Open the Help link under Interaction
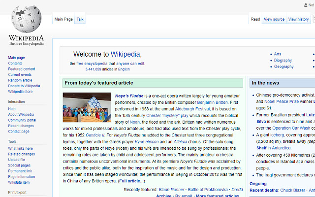Image resolution: width=315 pixels, height=197 pixels. pos(12,109)
